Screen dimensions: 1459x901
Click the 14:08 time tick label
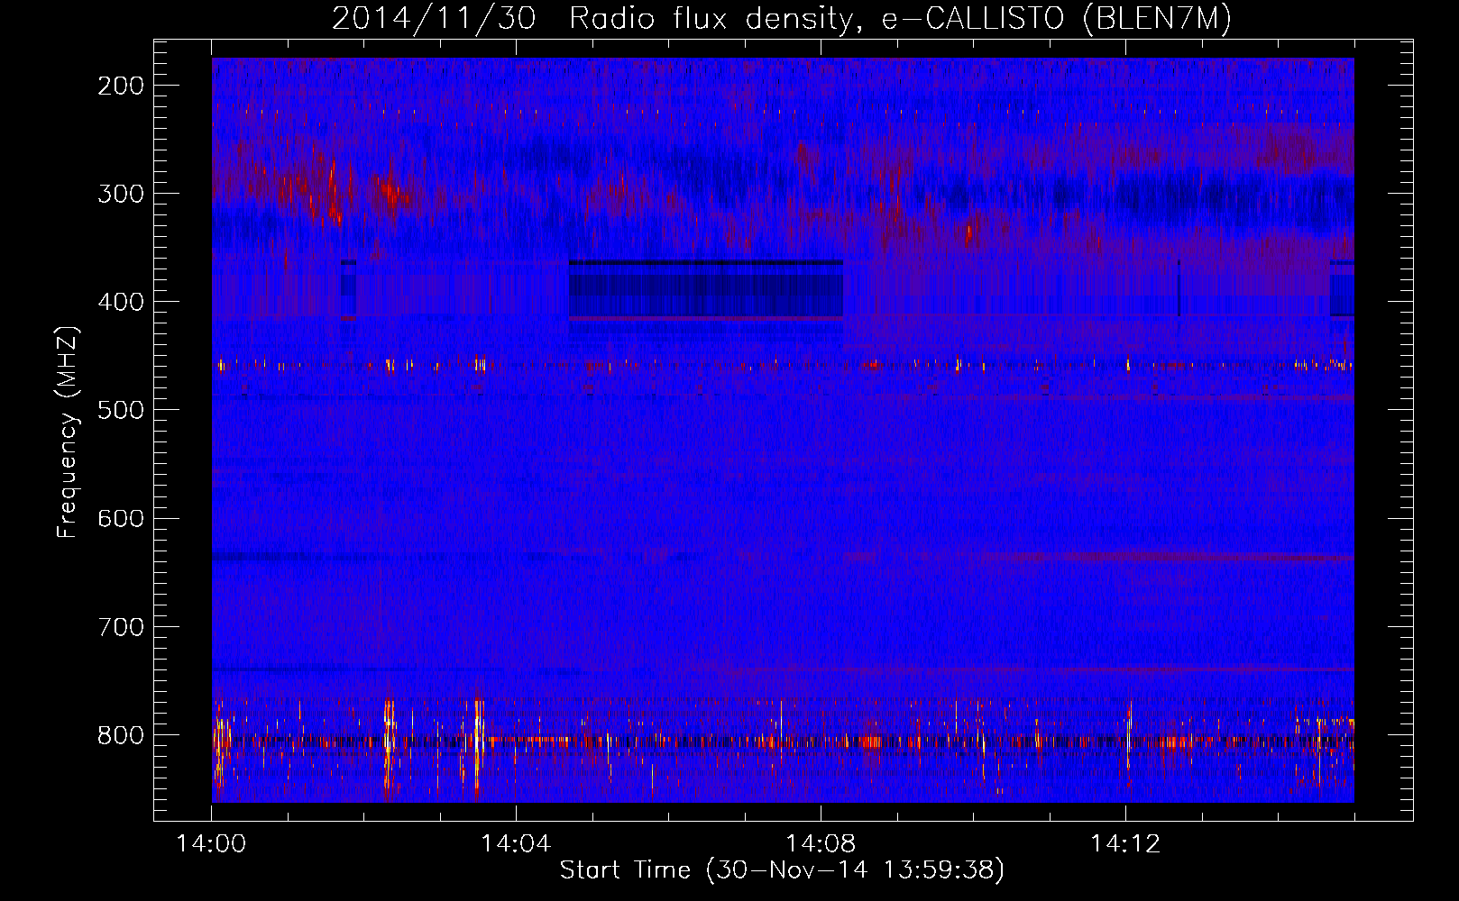pyautogui.click(x=821, y=844)
